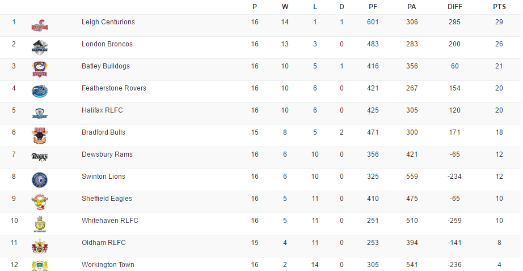
Task: Click the DIFF column header
Action: (454, 7)
